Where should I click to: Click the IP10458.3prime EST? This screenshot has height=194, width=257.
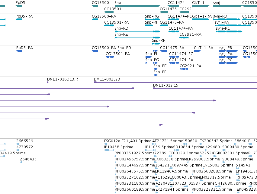[109, 150]
